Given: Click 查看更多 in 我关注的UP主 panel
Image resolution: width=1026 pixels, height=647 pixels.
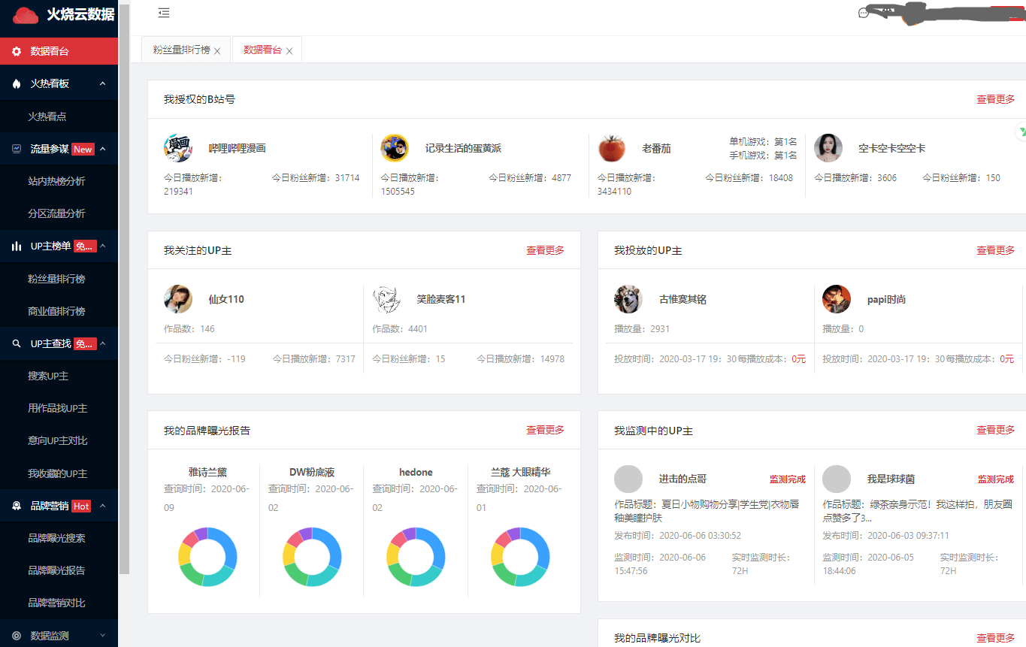Looking at the screenshot, I should (545, 250).
